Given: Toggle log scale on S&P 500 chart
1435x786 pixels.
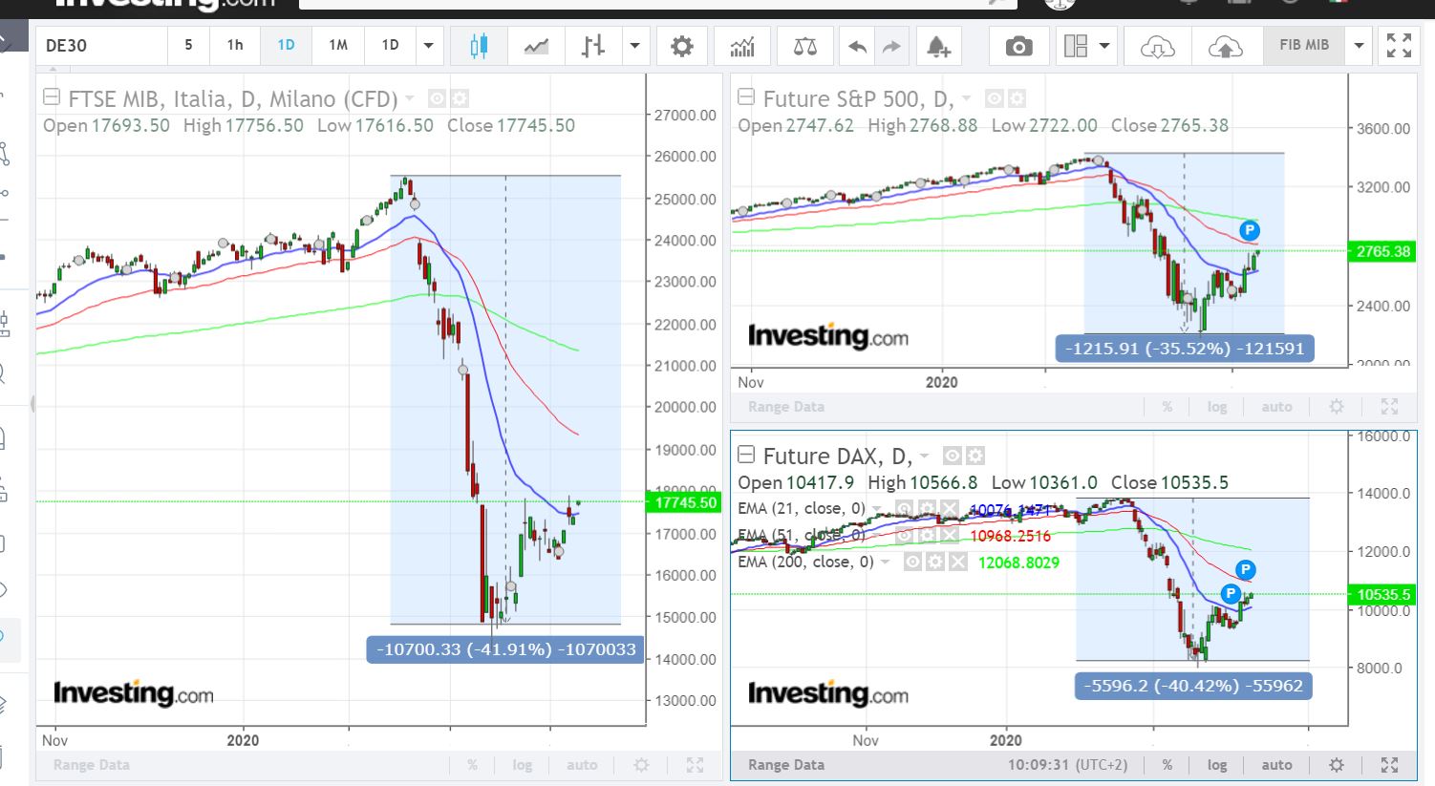Looking at the screenshot, I should 1216,407.
